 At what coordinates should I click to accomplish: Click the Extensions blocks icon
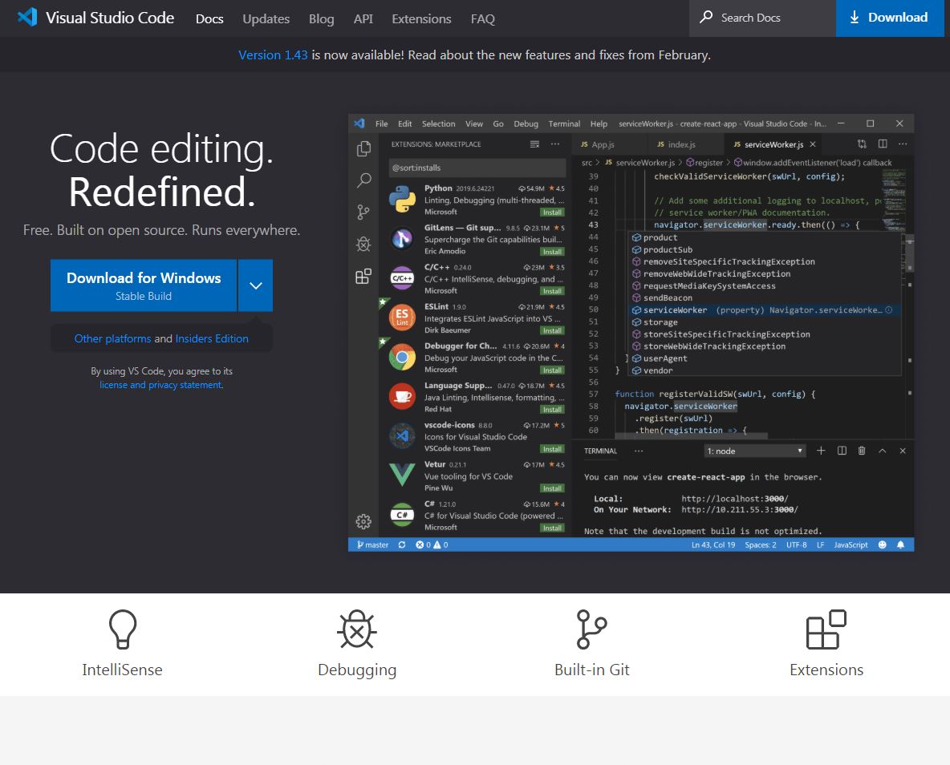click(826, 629)
